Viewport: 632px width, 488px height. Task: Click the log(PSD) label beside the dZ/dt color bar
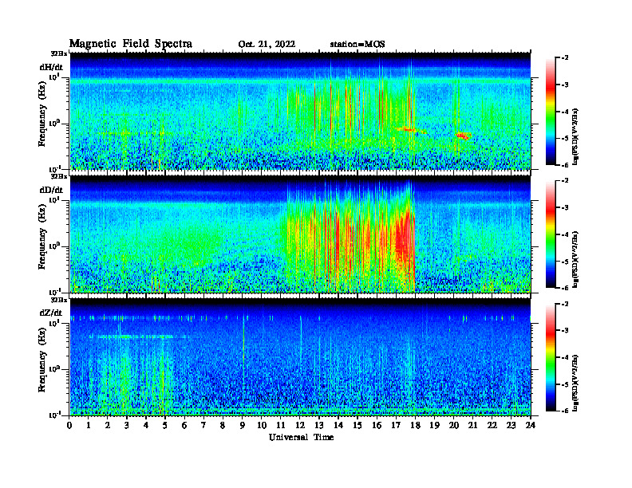(x=576, y=382)
